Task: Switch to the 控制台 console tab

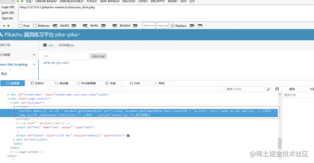Action: 37,83
